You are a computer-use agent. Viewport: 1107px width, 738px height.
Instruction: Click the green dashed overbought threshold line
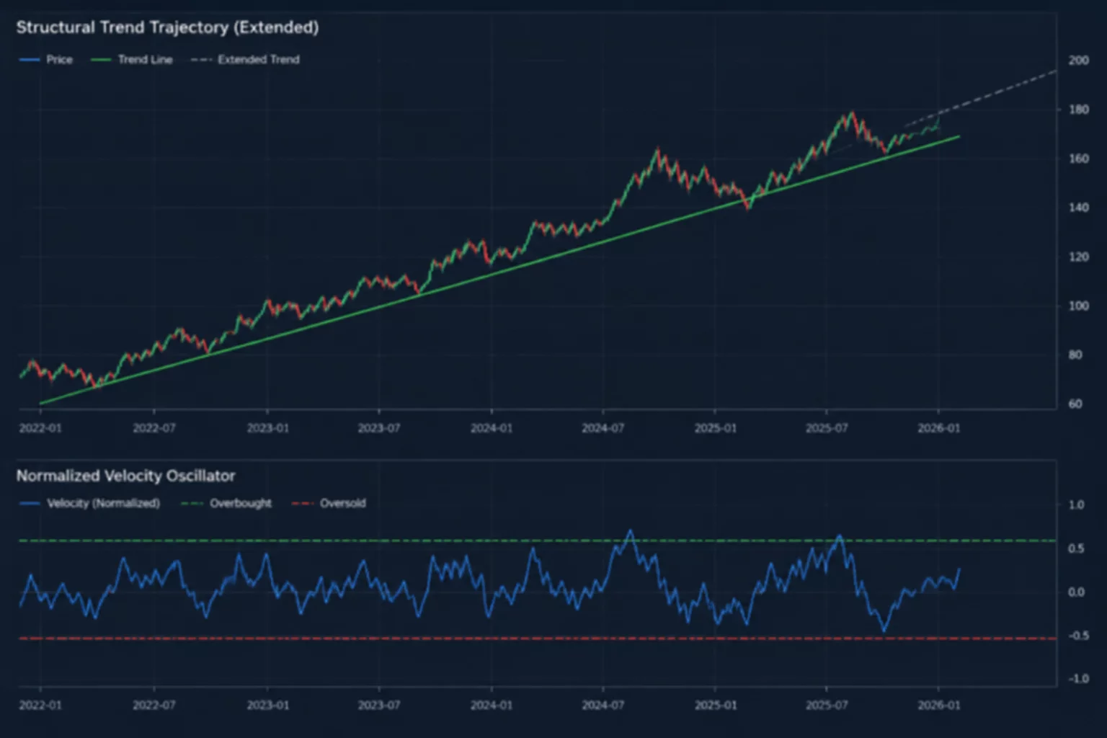pos(537,541)
